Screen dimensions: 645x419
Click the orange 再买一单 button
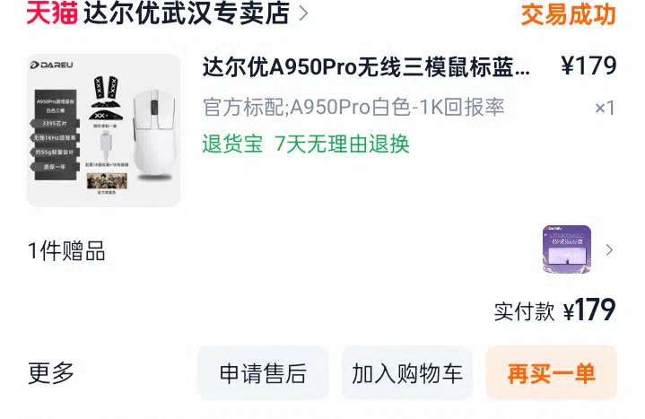coord(551,373)
